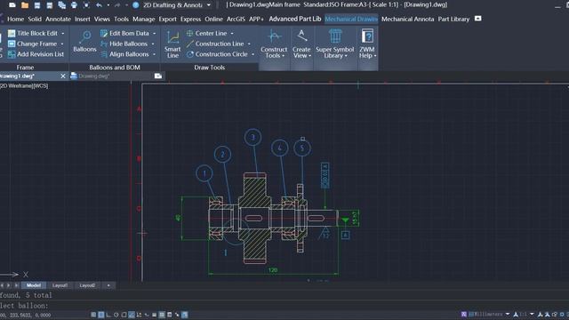
Task: Click the new tab icon beside Drawing.dwg tab
Action: [158, 76]
